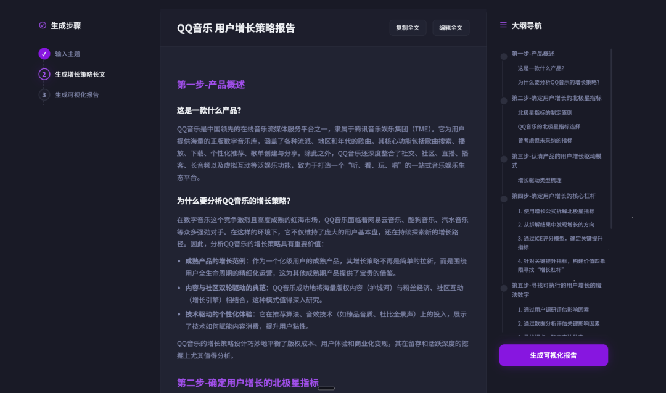Jump to 第三步-认清产品的用户增长驱动模式 in the outline
The width and height of the screenshot is (666, 393).
click(x=556, y=160)
